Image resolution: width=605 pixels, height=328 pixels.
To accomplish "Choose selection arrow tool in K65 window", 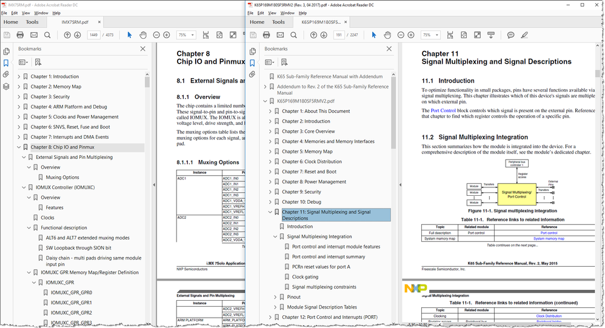I will click(373, 35).
